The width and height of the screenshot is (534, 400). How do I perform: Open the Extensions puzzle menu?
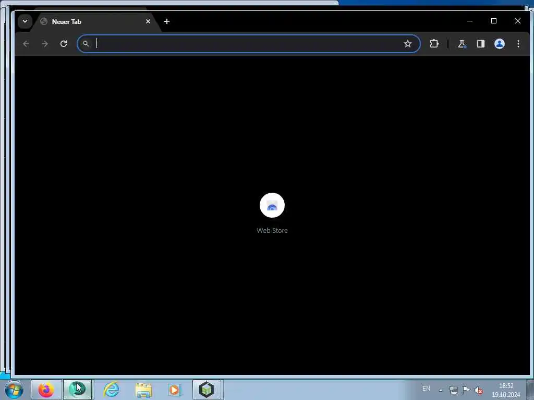[434, 44]
